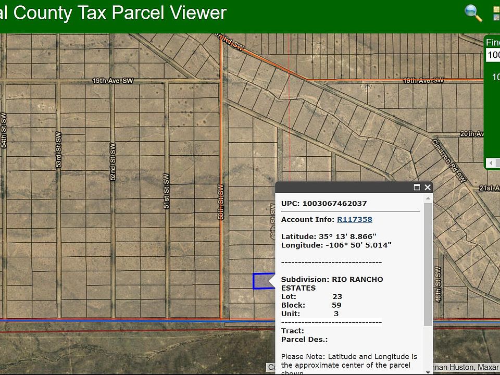Click the 54th St SW road label
The width and height of the screenshot is (500, 375).
pyautogui.click(x=4, y=130)
